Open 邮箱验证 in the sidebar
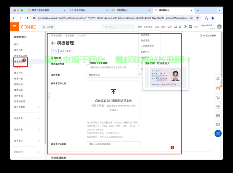 pos(18,84)
